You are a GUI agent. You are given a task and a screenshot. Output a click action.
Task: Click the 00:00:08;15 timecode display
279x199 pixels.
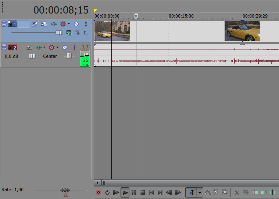click(61, 10)
